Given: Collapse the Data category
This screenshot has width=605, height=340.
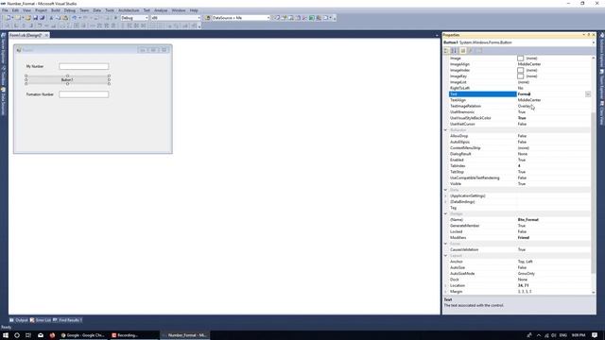Looking at the screenshot, I should (x=445, y=190).
